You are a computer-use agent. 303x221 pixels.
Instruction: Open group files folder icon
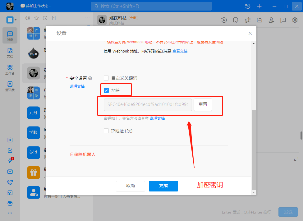point(259,20)
